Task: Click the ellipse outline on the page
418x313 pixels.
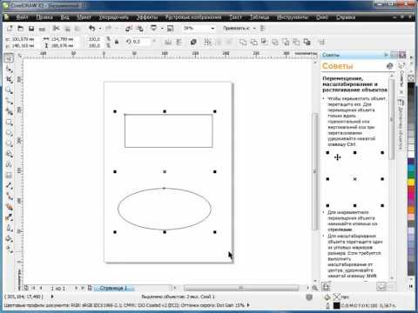Action: tap(165, 209)
